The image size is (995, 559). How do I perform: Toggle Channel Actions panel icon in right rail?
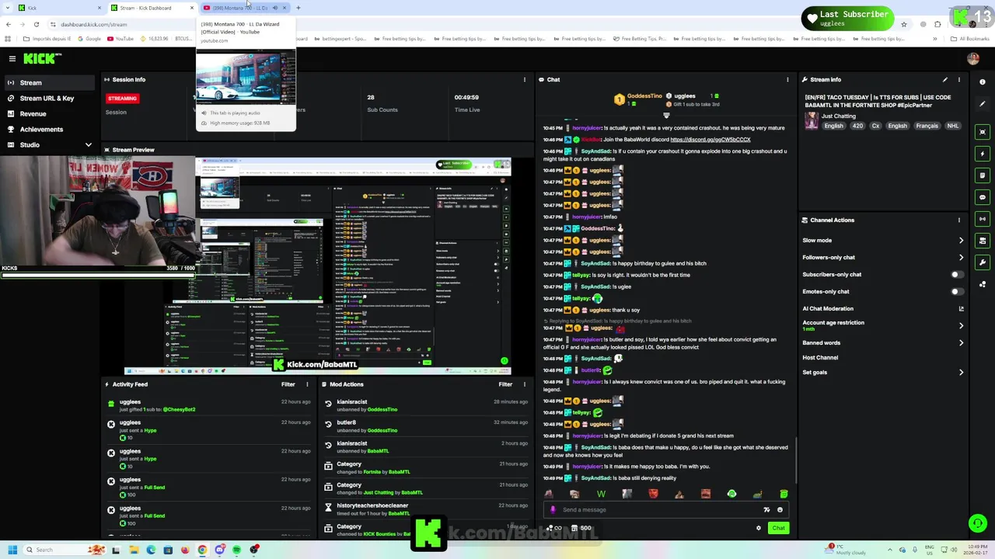[x=983, y=241]
